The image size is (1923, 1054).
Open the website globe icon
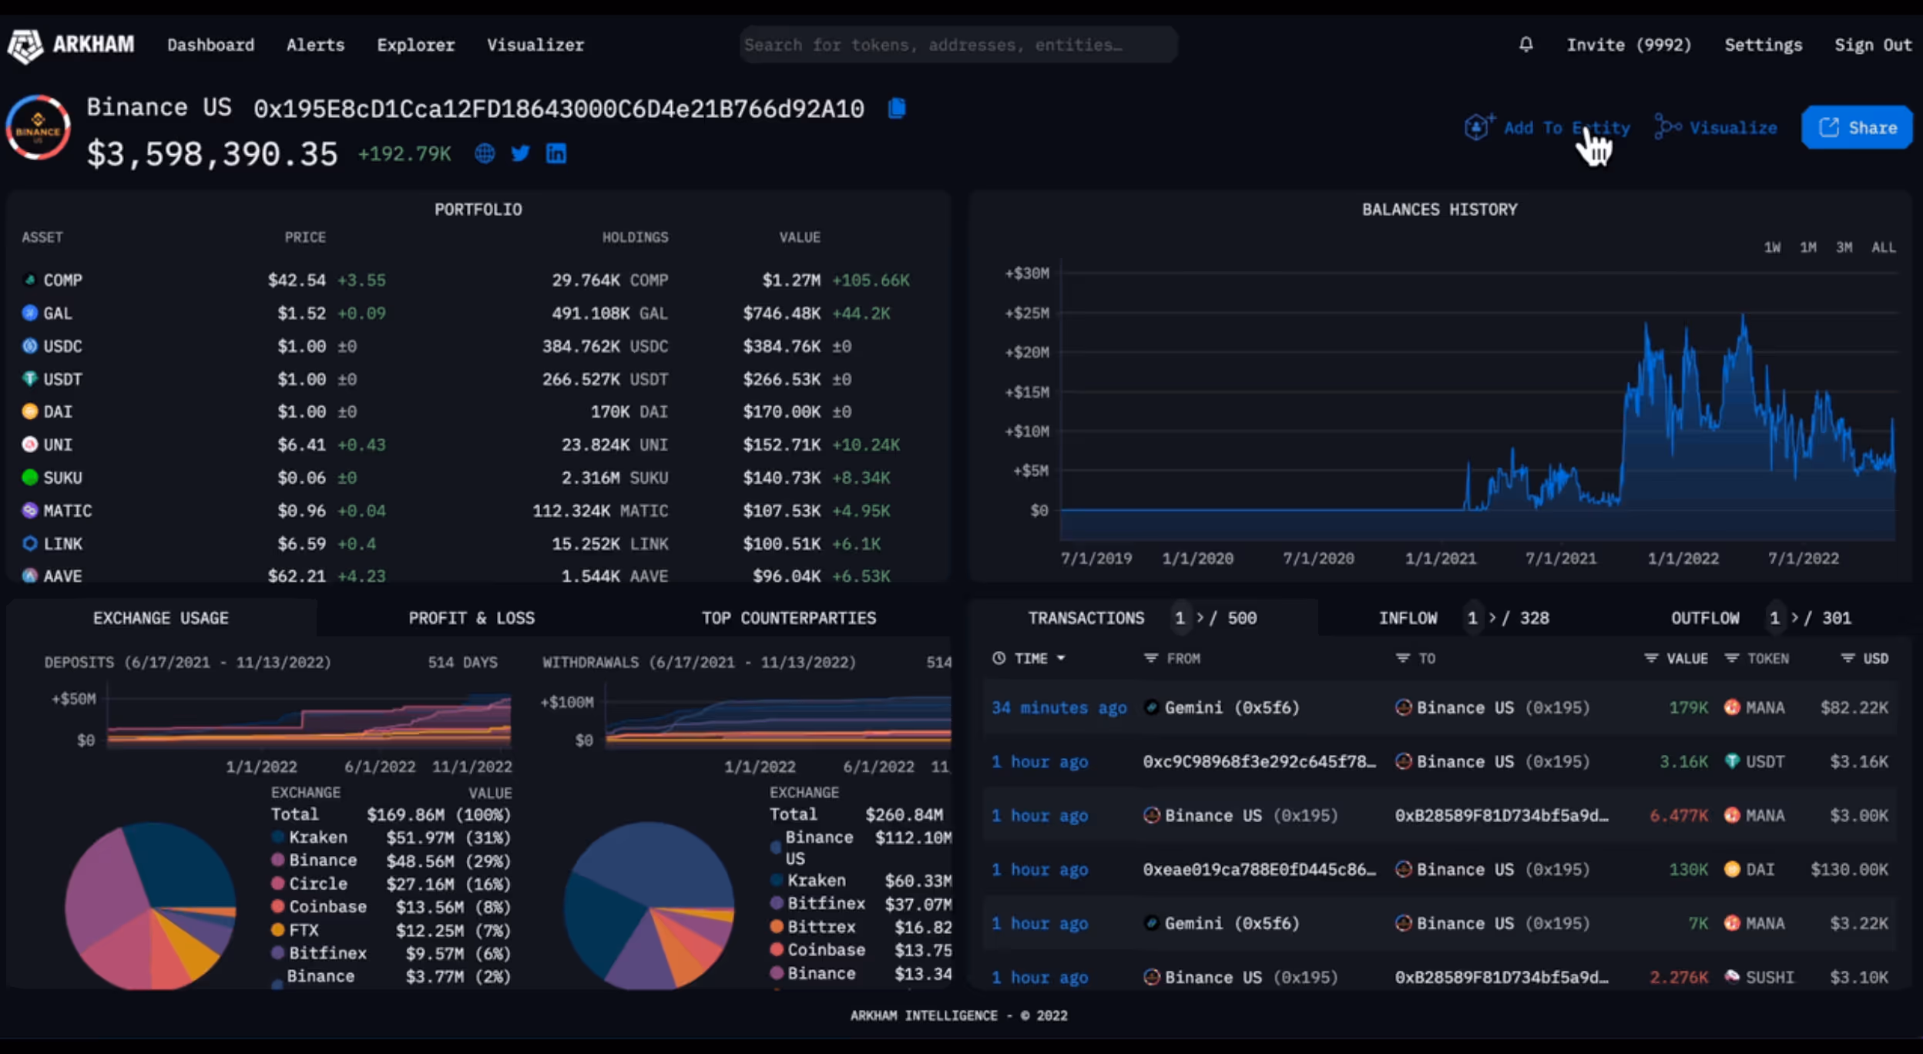[x=485, y=153]
